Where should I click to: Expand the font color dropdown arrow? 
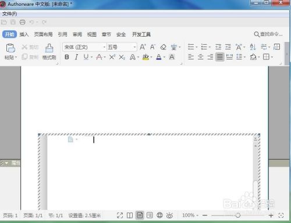(164, 57)
